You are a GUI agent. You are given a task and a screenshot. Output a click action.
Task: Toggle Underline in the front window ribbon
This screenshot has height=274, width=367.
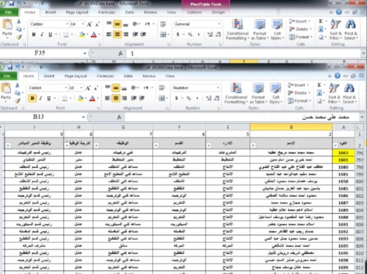(49, 99)
